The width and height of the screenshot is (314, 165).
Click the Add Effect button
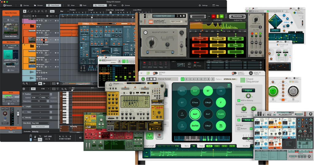(x=11, y=70)
